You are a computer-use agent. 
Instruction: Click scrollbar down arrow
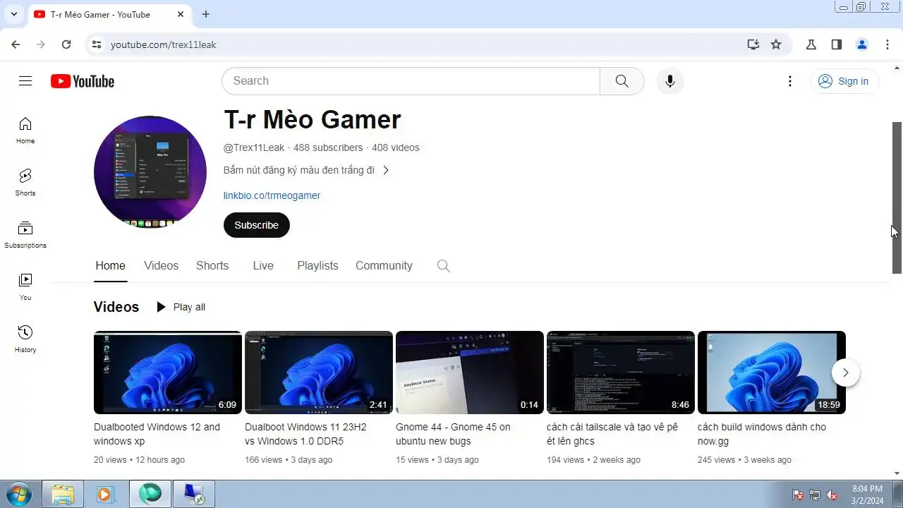[x=897, y=473]
